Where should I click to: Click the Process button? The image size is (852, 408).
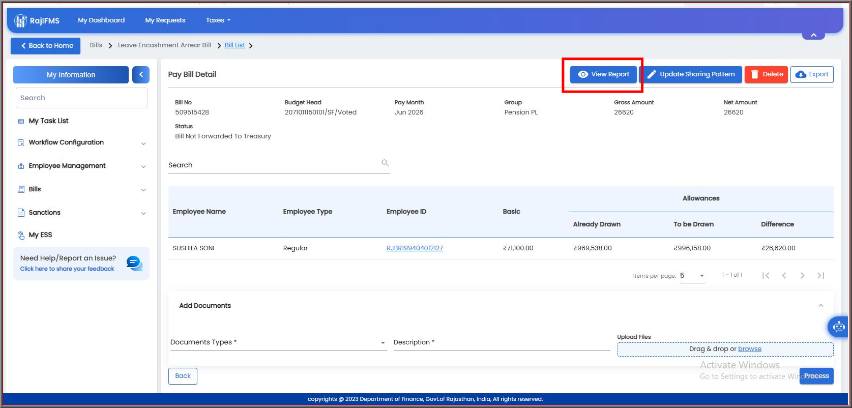click(x=816, y=376)
